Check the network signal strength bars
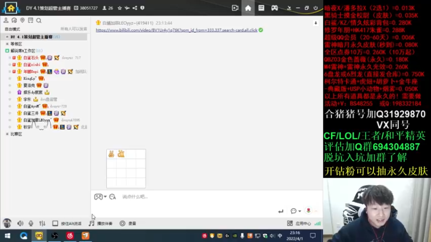Viewport: 431px width, 242px height. (x=317, y=223)
